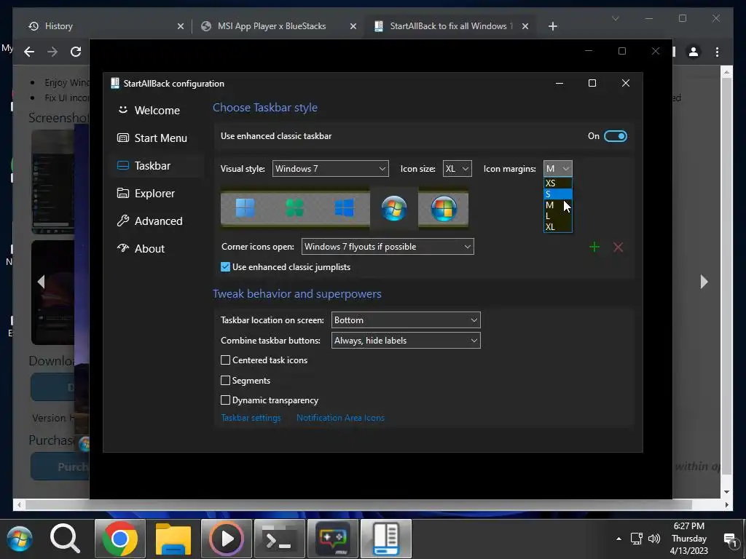
Task: Open File Explorer from the taskbar
Action: 173,539
